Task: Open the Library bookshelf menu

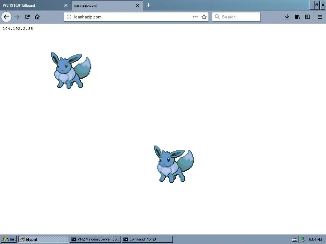Action: coord(297,17)
